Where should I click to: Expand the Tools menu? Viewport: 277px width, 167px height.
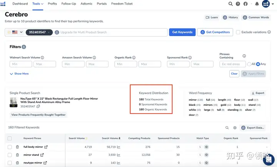pos(38,4)
